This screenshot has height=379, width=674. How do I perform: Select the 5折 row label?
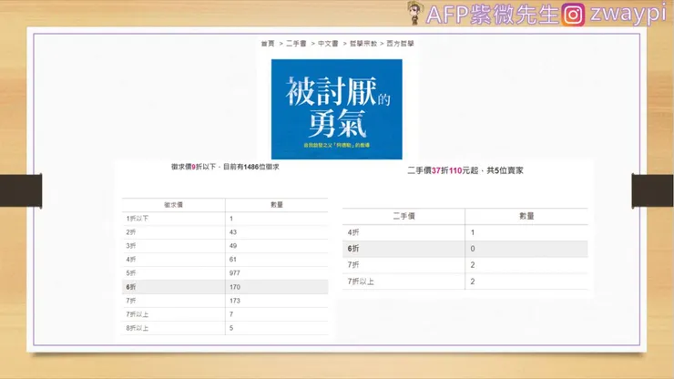131,273
